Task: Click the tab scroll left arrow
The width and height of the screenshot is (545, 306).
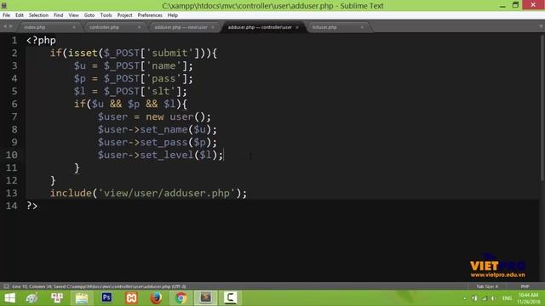Action: [x=5, y=26]
